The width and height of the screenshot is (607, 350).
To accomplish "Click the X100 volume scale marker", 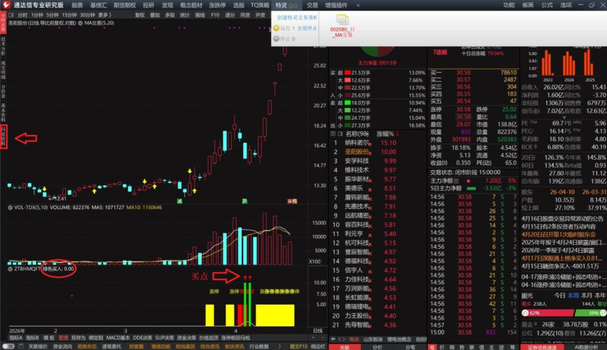I will [315, 262].
